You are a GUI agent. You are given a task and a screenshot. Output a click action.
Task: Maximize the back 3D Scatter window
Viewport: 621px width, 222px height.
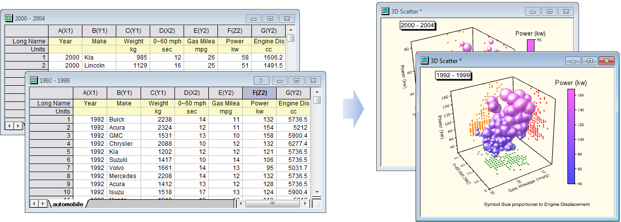pyautogui.click(x=549, y=11)
